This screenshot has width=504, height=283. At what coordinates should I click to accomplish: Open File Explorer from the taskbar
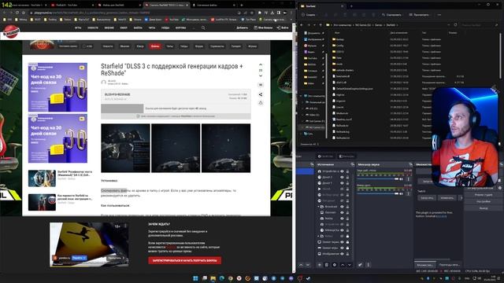(213, 278)
